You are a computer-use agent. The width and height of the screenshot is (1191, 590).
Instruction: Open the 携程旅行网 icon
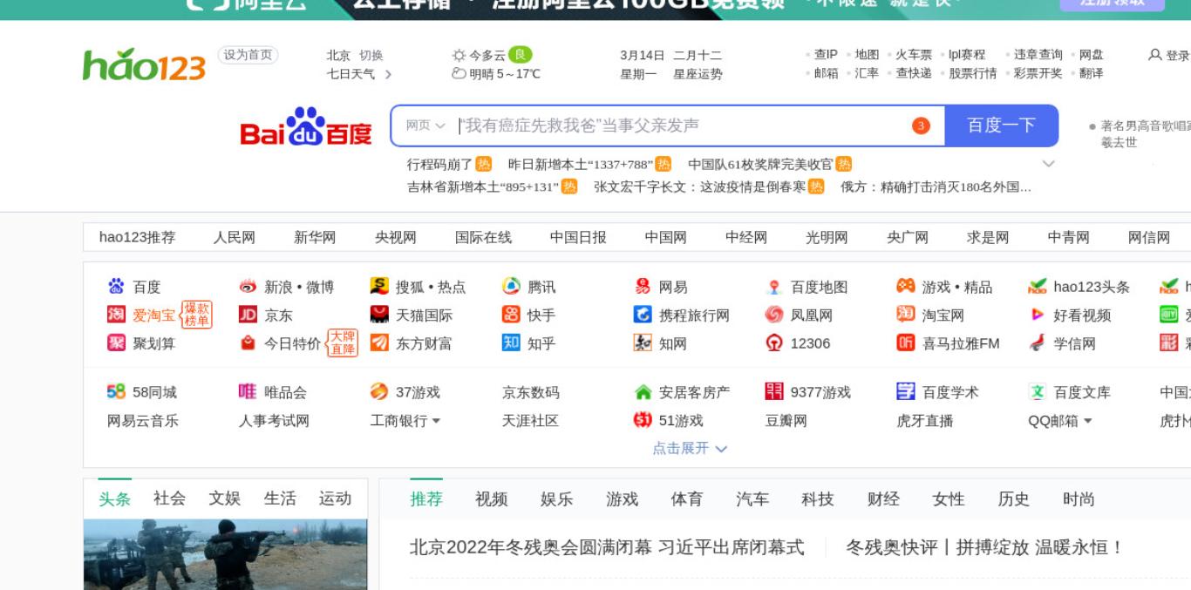(x=643, y=315)
